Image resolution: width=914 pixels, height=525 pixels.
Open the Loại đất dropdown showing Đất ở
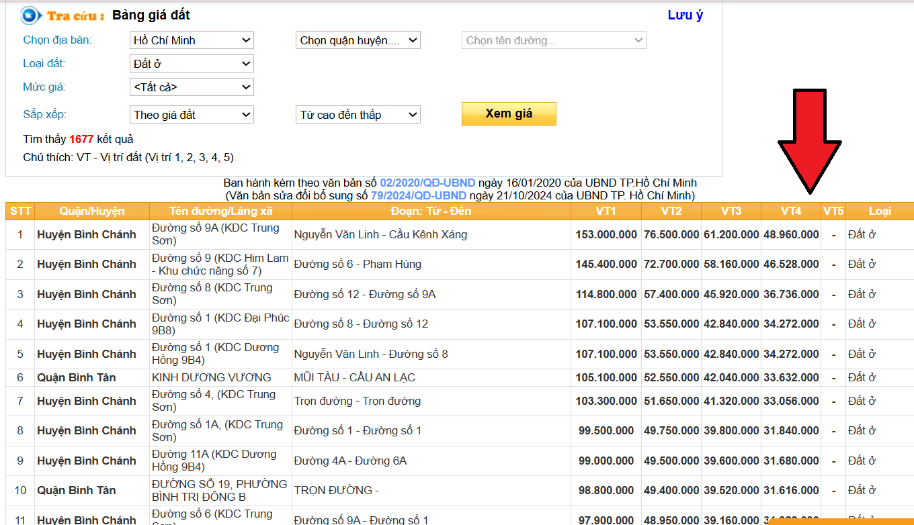(192, 64)
